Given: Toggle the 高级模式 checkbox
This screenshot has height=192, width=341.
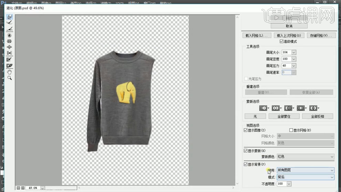Looking at the screenshot, I should pos(281,41).
